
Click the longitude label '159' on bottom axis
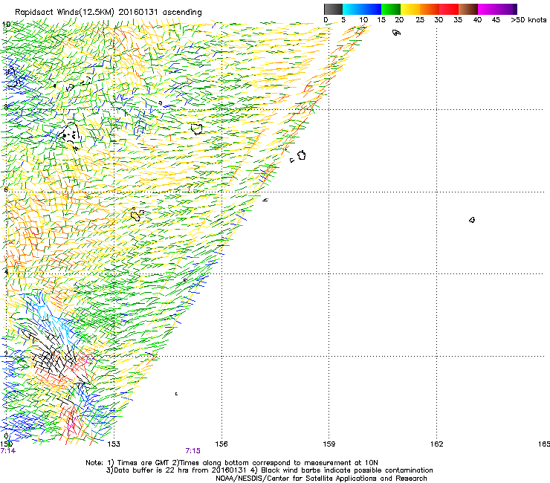(x=329, y=444)
